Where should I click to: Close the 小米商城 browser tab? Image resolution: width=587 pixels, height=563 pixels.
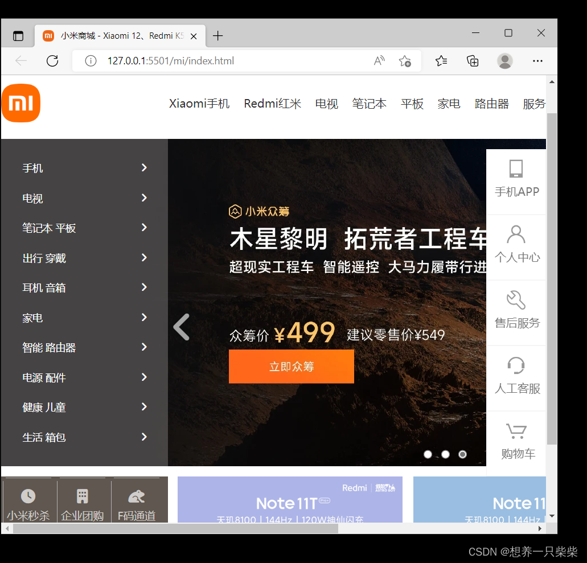(x=194, y=36)
